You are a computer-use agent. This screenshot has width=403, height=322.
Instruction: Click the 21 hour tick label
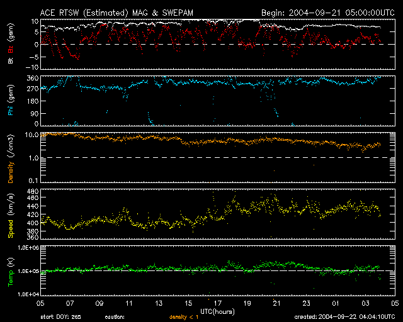(276, 303)
